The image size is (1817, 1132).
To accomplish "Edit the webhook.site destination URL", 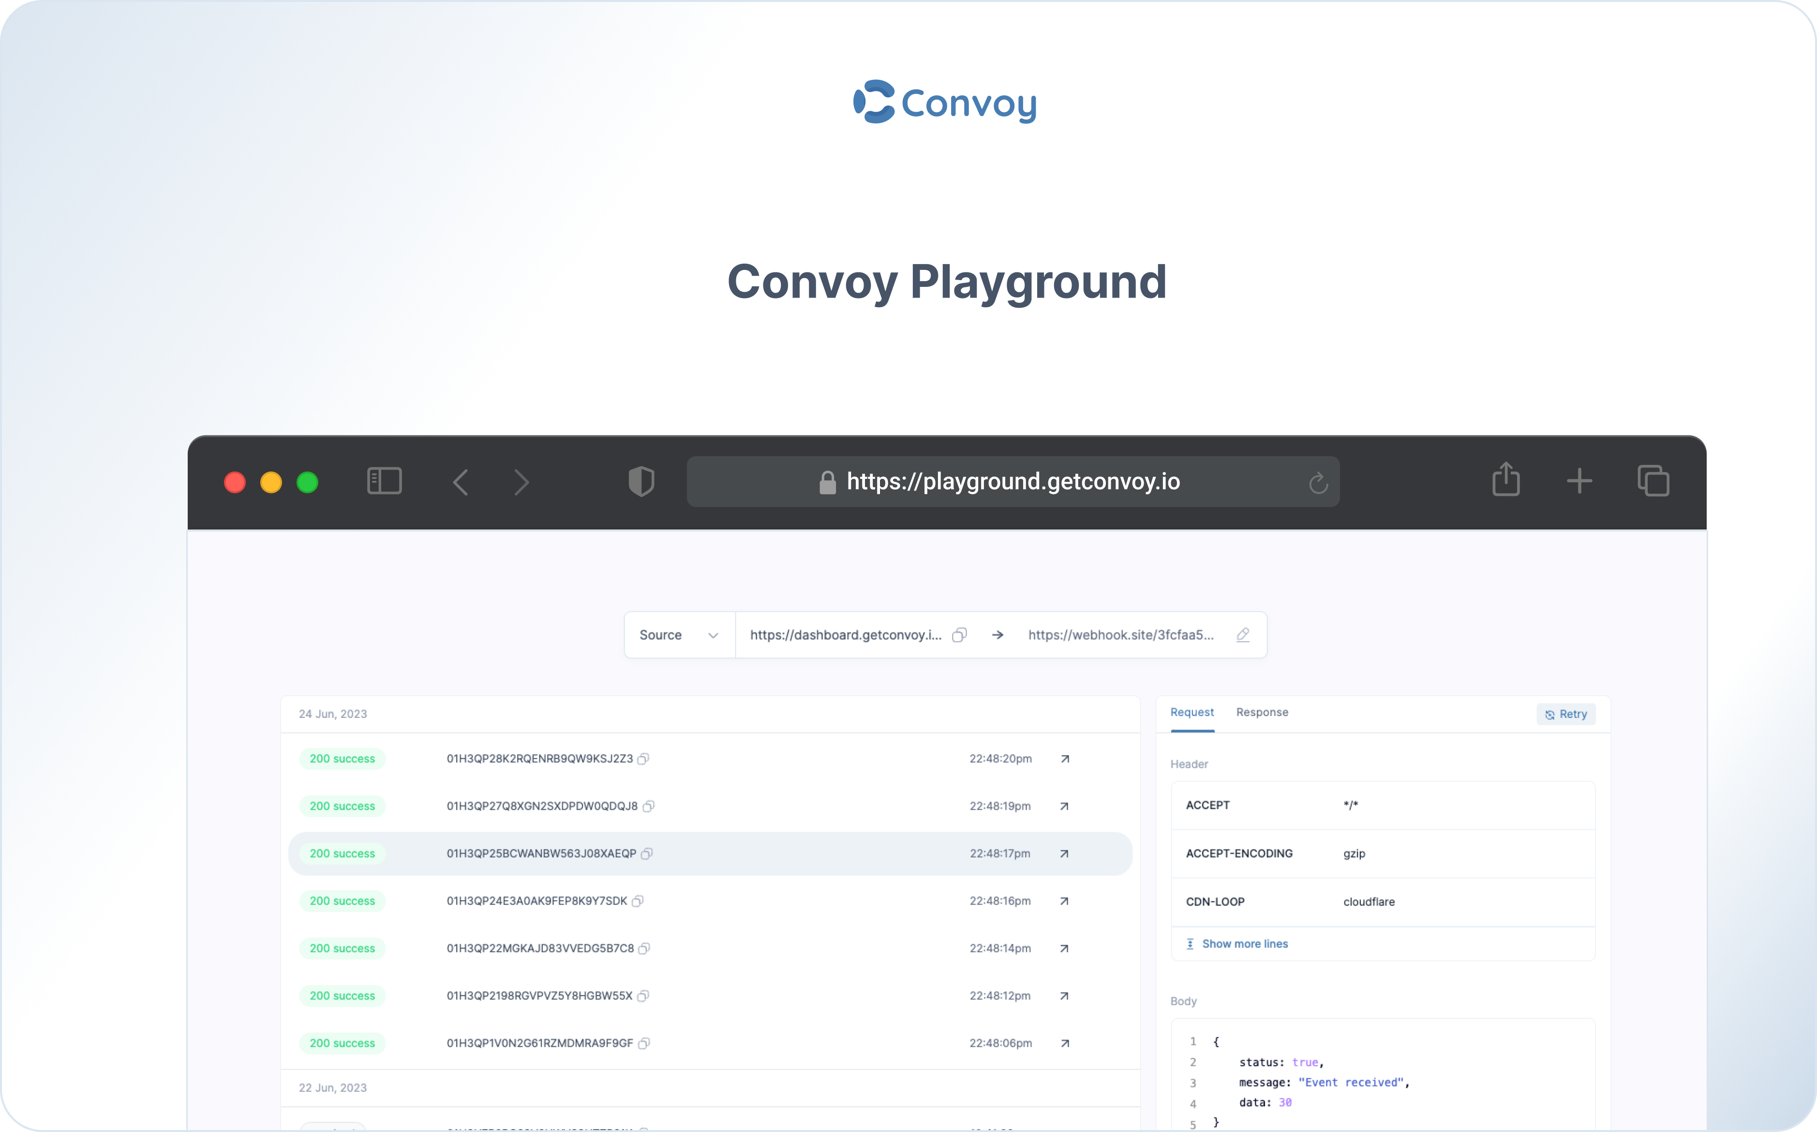I will click(1243, 635).
